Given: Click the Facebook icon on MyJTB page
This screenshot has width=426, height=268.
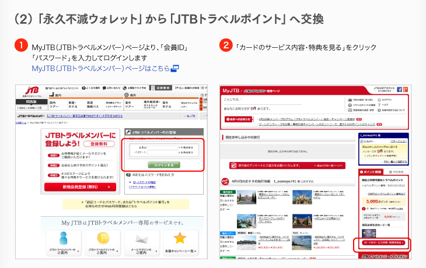Looking at the screenshot, I should tap(400, 90).
